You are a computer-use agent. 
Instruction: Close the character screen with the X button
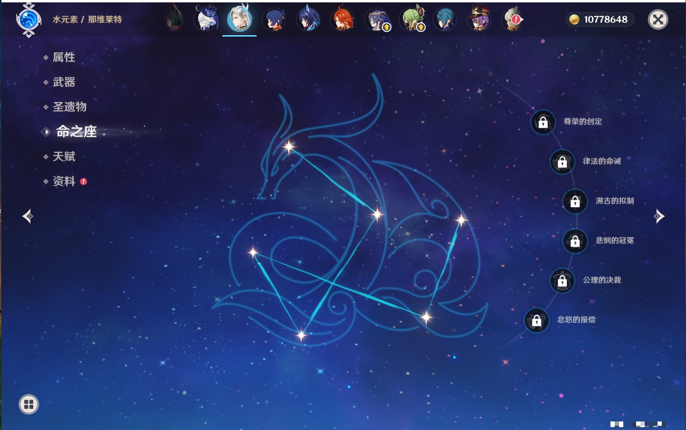tap(658, 19)
